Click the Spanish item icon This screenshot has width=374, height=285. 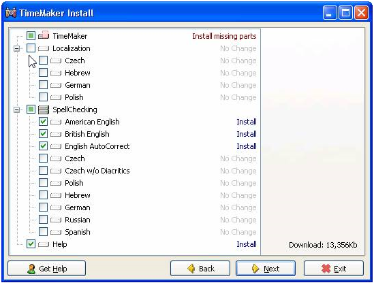56,233
